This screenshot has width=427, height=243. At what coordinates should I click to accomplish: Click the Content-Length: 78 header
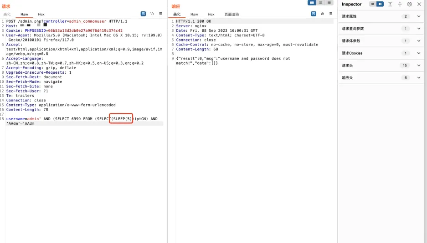pos(27,110)
